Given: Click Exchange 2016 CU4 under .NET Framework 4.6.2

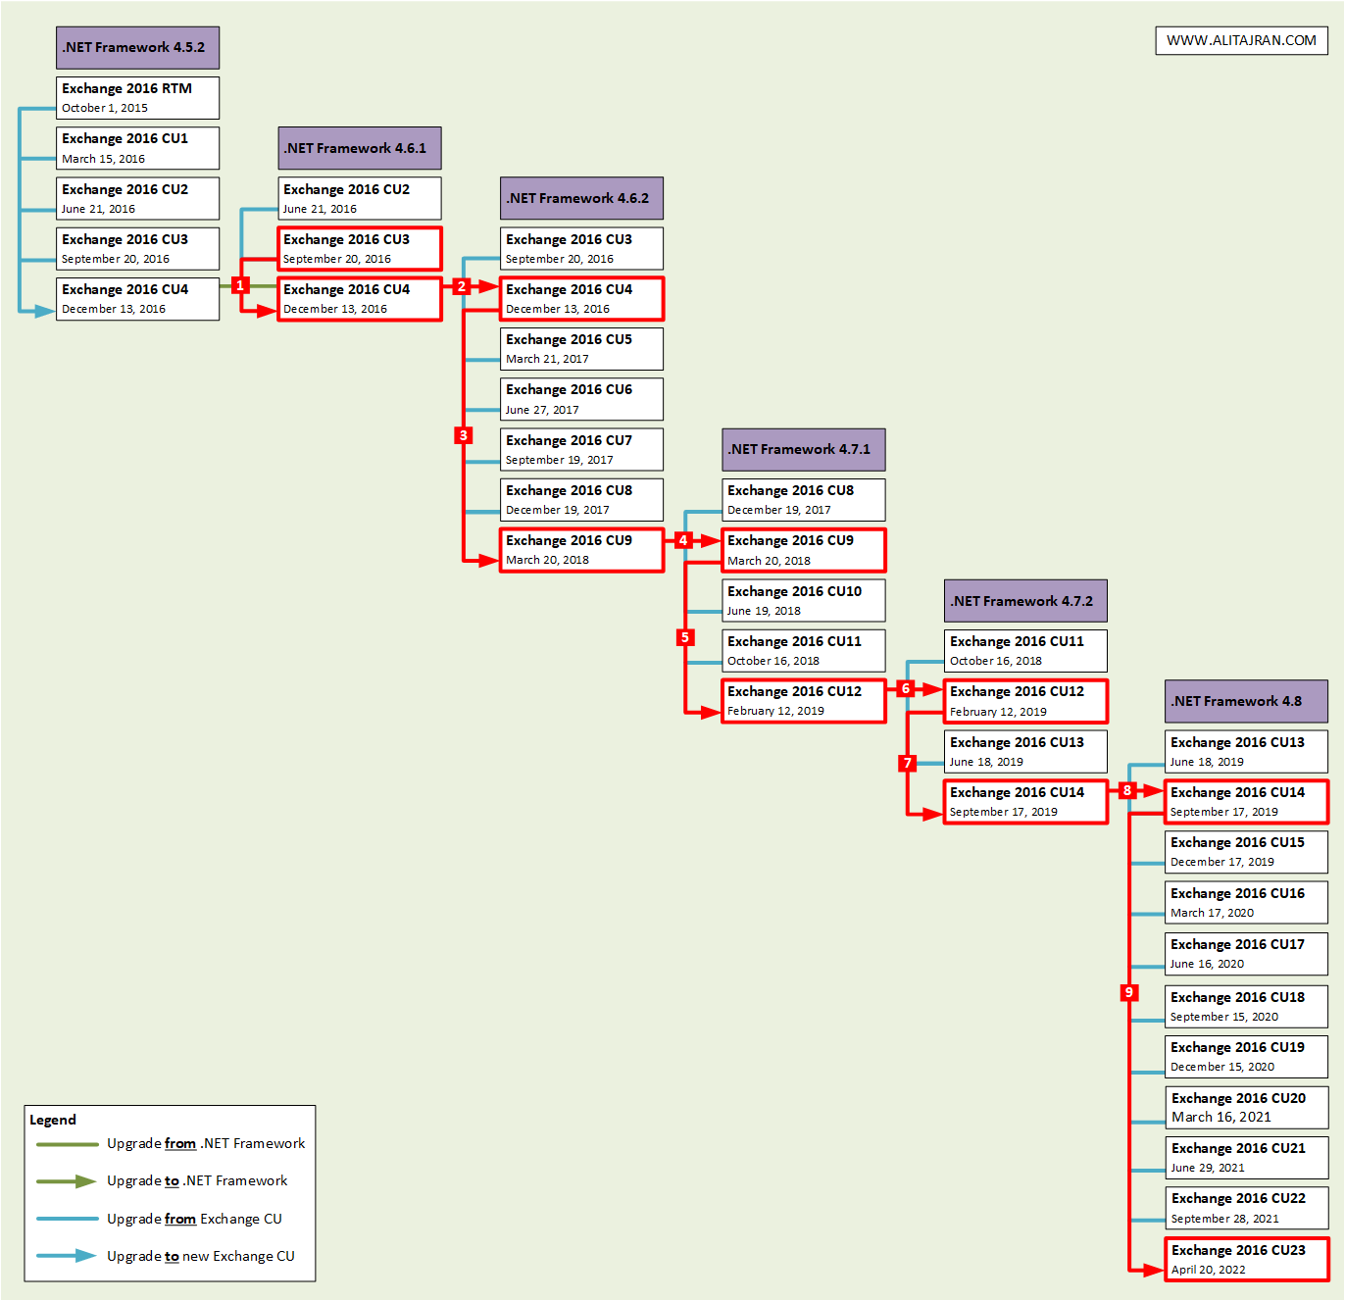Looking at the screenshot, I should (x=581, y=299).
